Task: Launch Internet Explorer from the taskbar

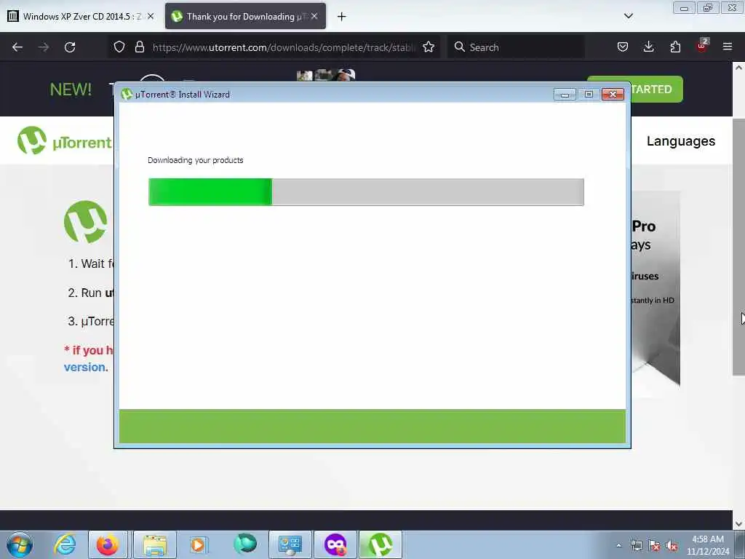Action: pyautogui.click(x=65, y=544)
